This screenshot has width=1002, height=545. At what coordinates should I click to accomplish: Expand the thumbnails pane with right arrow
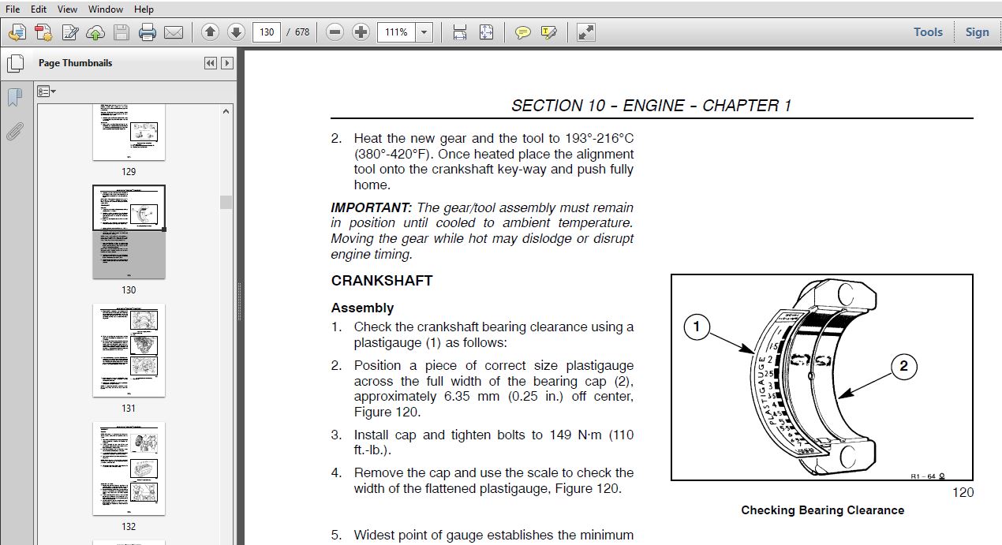pos(227,63)
